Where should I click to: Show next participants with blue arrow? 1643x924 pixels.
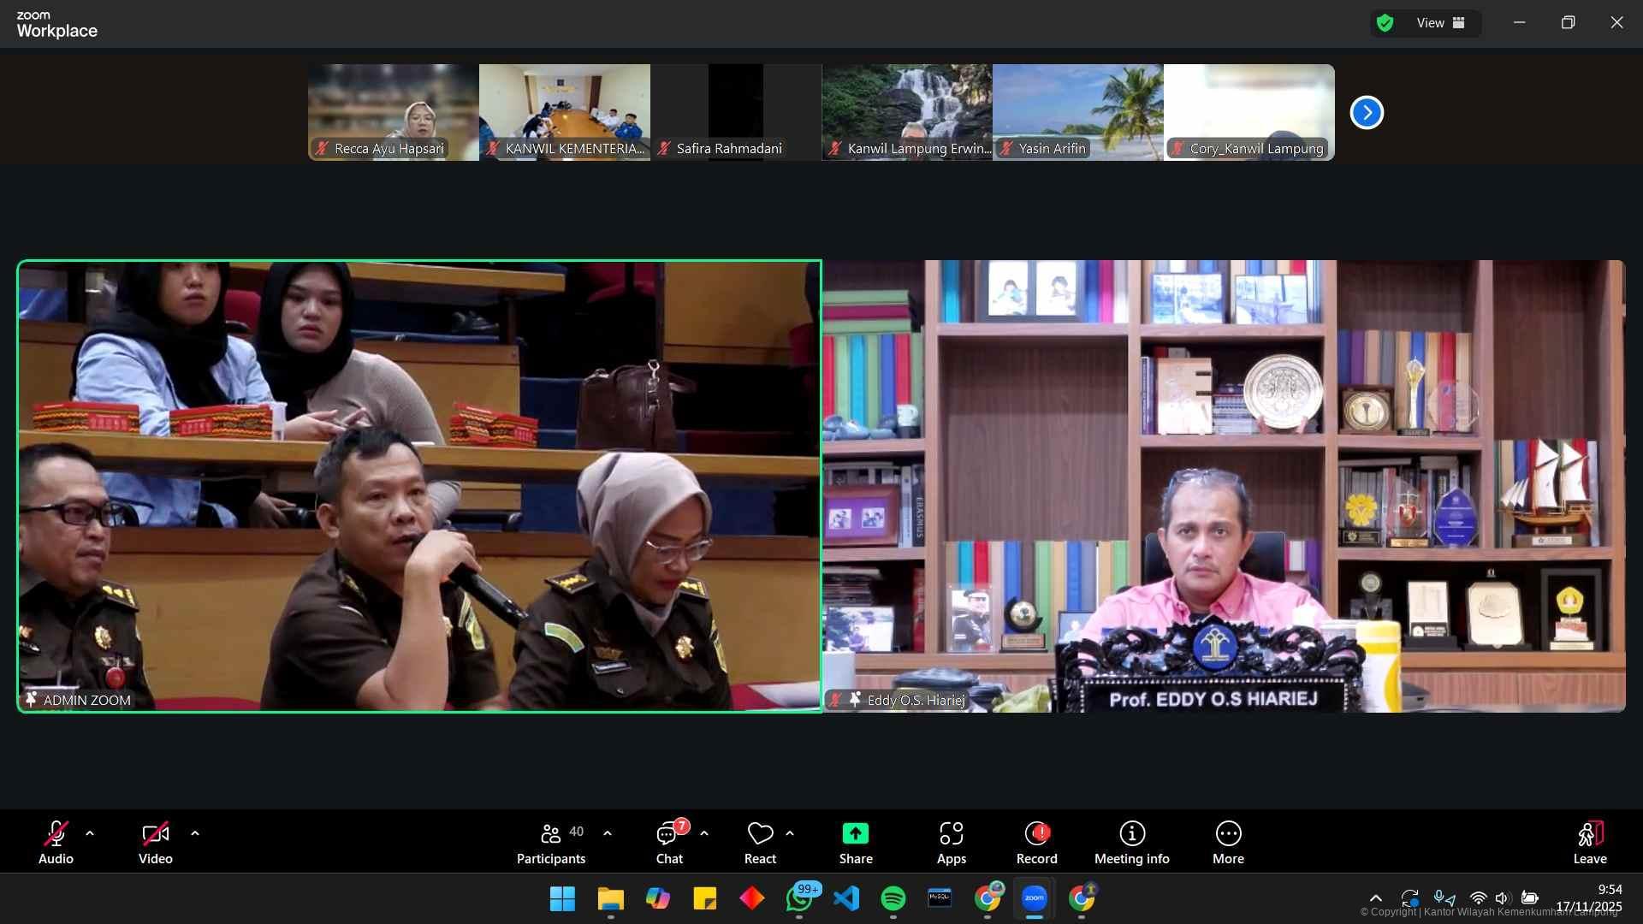(1367, 112)
